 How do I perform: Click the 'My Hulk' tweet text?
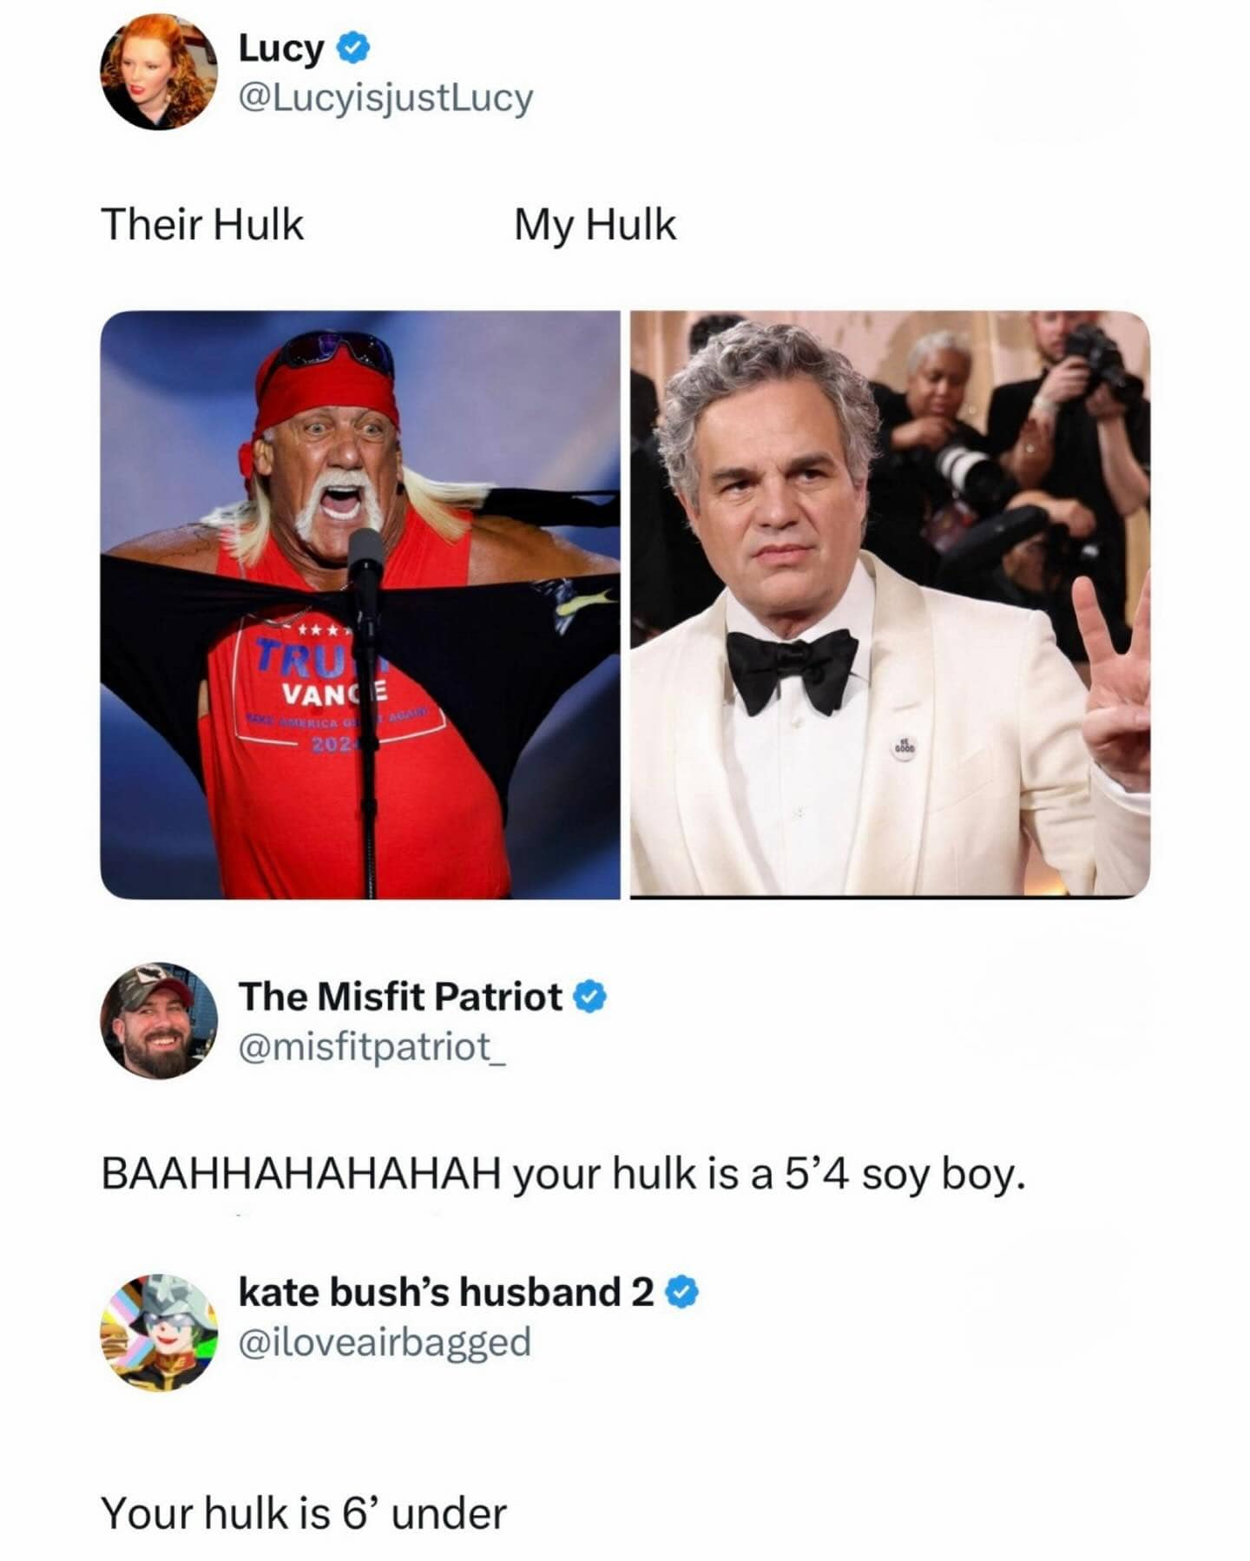[595, 225]
